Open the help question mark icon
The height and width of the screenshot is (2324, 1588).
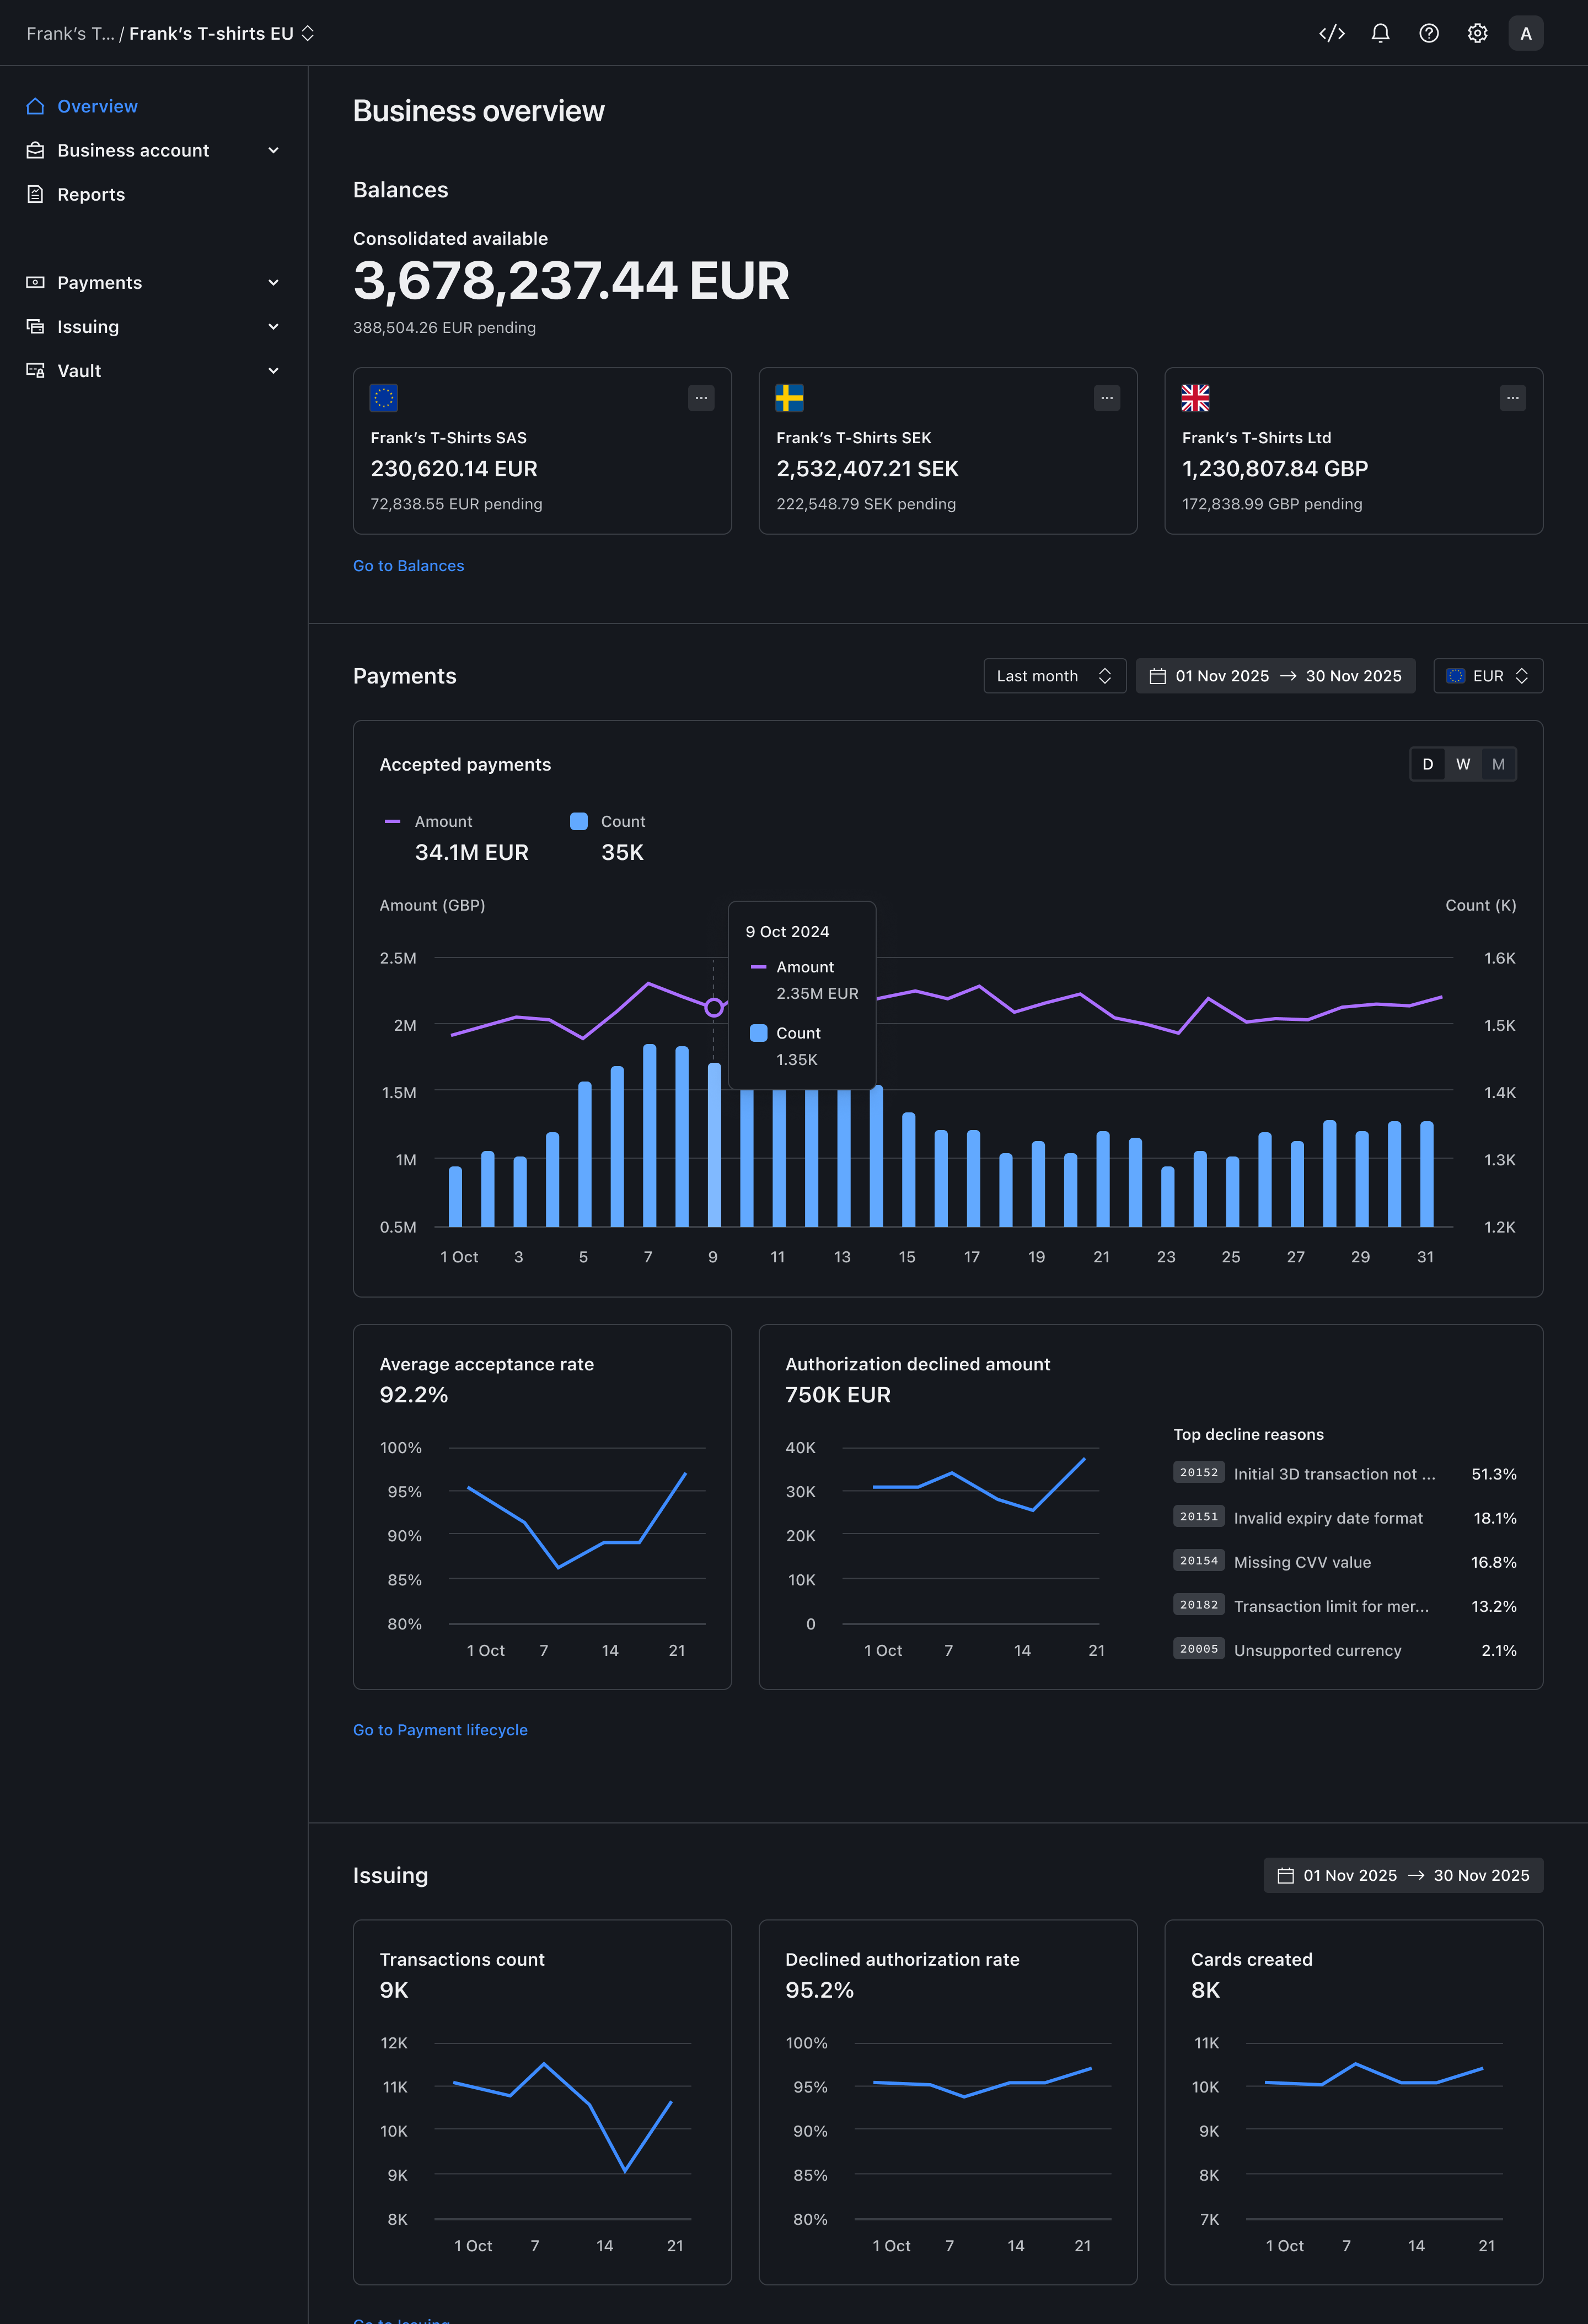[1429, 33]
